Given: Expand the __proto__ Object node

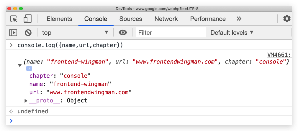Looking at the screenshot, I should click(26, 101).
